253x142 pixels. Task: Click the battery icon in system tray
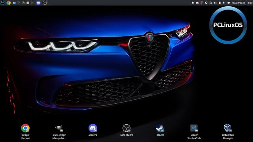point(220,3)
